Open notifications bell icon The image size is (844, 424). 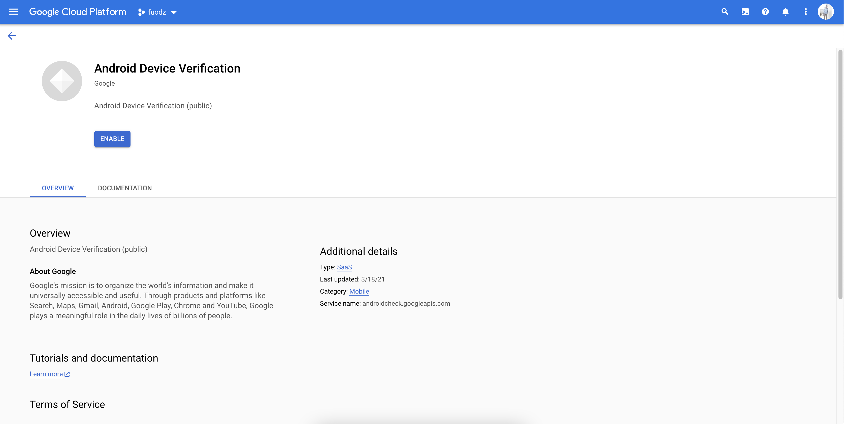(785, 12)
